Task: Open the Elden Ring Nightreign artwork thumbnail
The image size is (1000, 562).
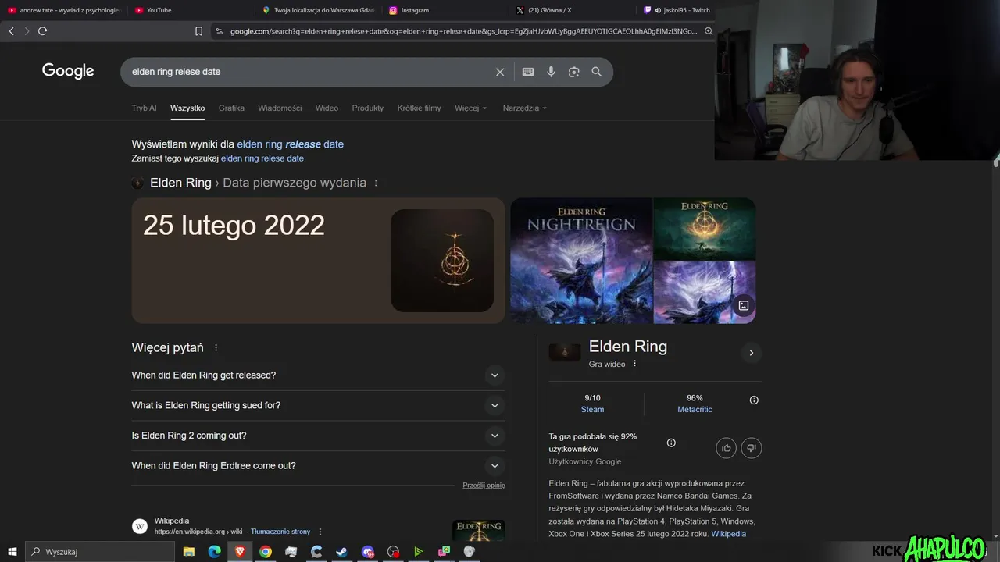Action: 581,261
